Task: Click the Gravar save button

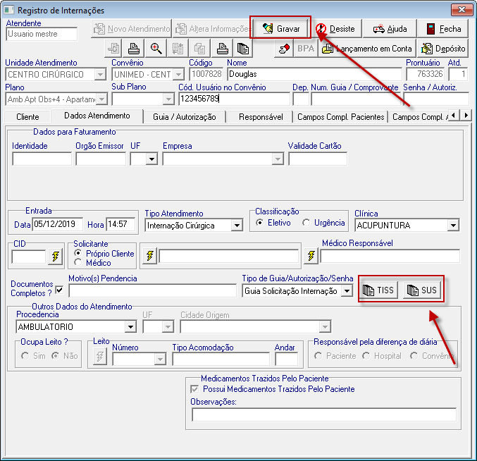Action: click(280, 29)
